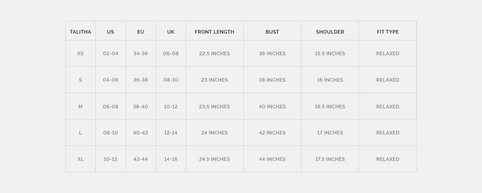Viewport: 482px width, 193px height.
Task: Click the EU size 34-36 cell
Action: coord(141,53)
